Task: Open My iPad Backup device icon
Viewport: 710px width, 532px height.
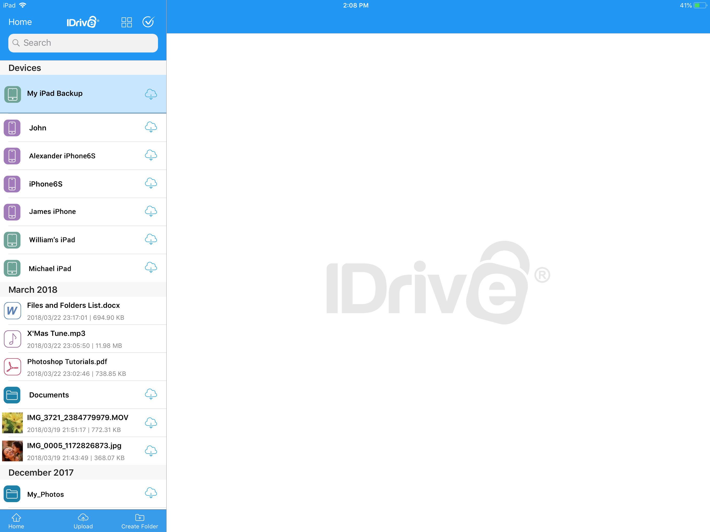Action: pyautogui.click(x=12, y=94)
